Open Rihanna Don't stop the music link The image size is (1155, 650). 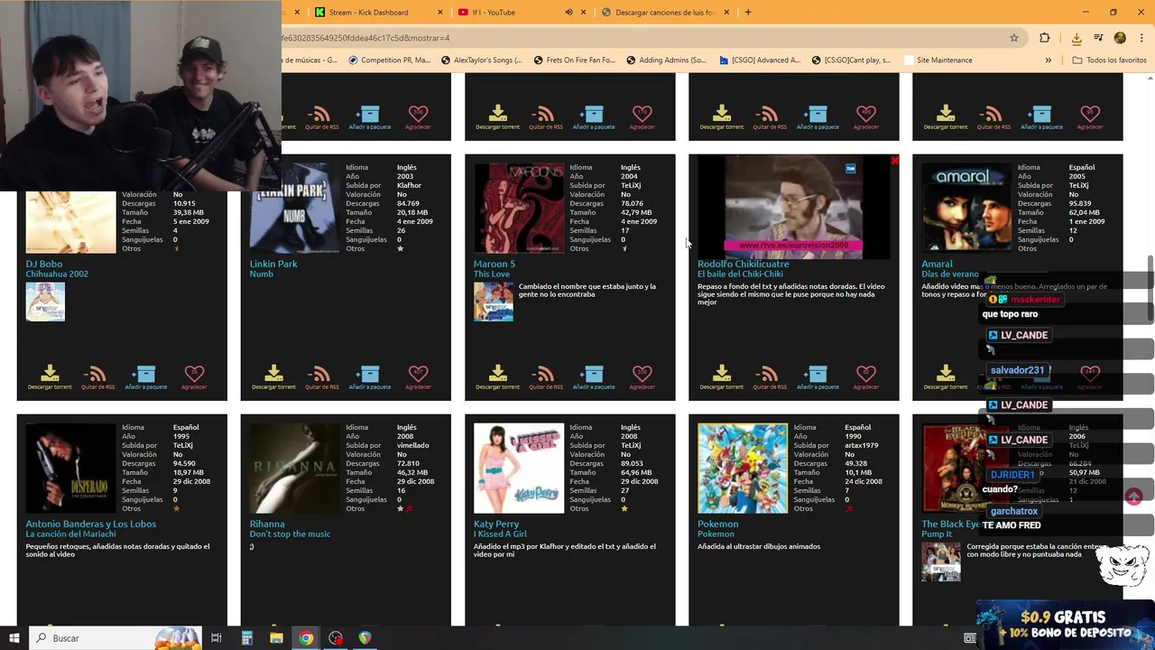(x=290, y=534)
